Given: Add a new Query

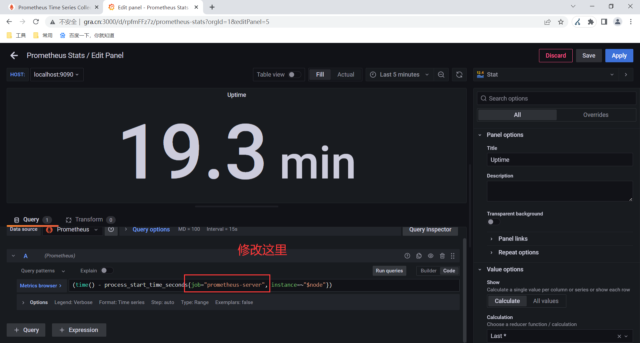Looking at the screenshot, I should (x=26, y=330).
